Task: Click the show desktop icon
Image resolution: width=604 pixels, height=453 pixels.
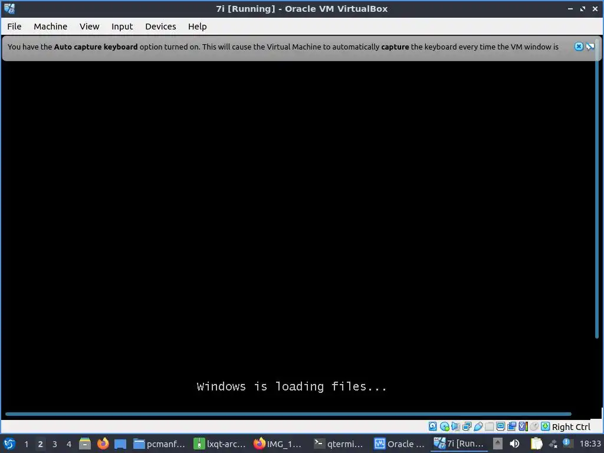Action: pyautogui.click(x=120, y=444)
